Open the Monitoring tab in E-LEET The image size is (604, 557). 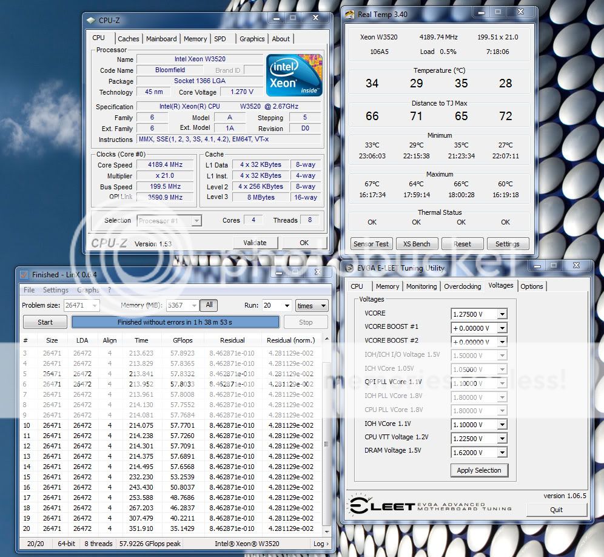[x=421, y=286]
